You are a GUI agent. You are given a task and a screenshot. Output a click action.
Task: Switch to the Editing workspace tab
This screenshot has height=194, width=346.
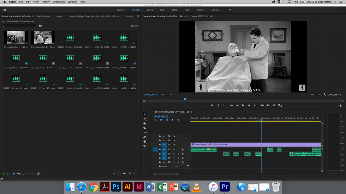coord(150,10)
